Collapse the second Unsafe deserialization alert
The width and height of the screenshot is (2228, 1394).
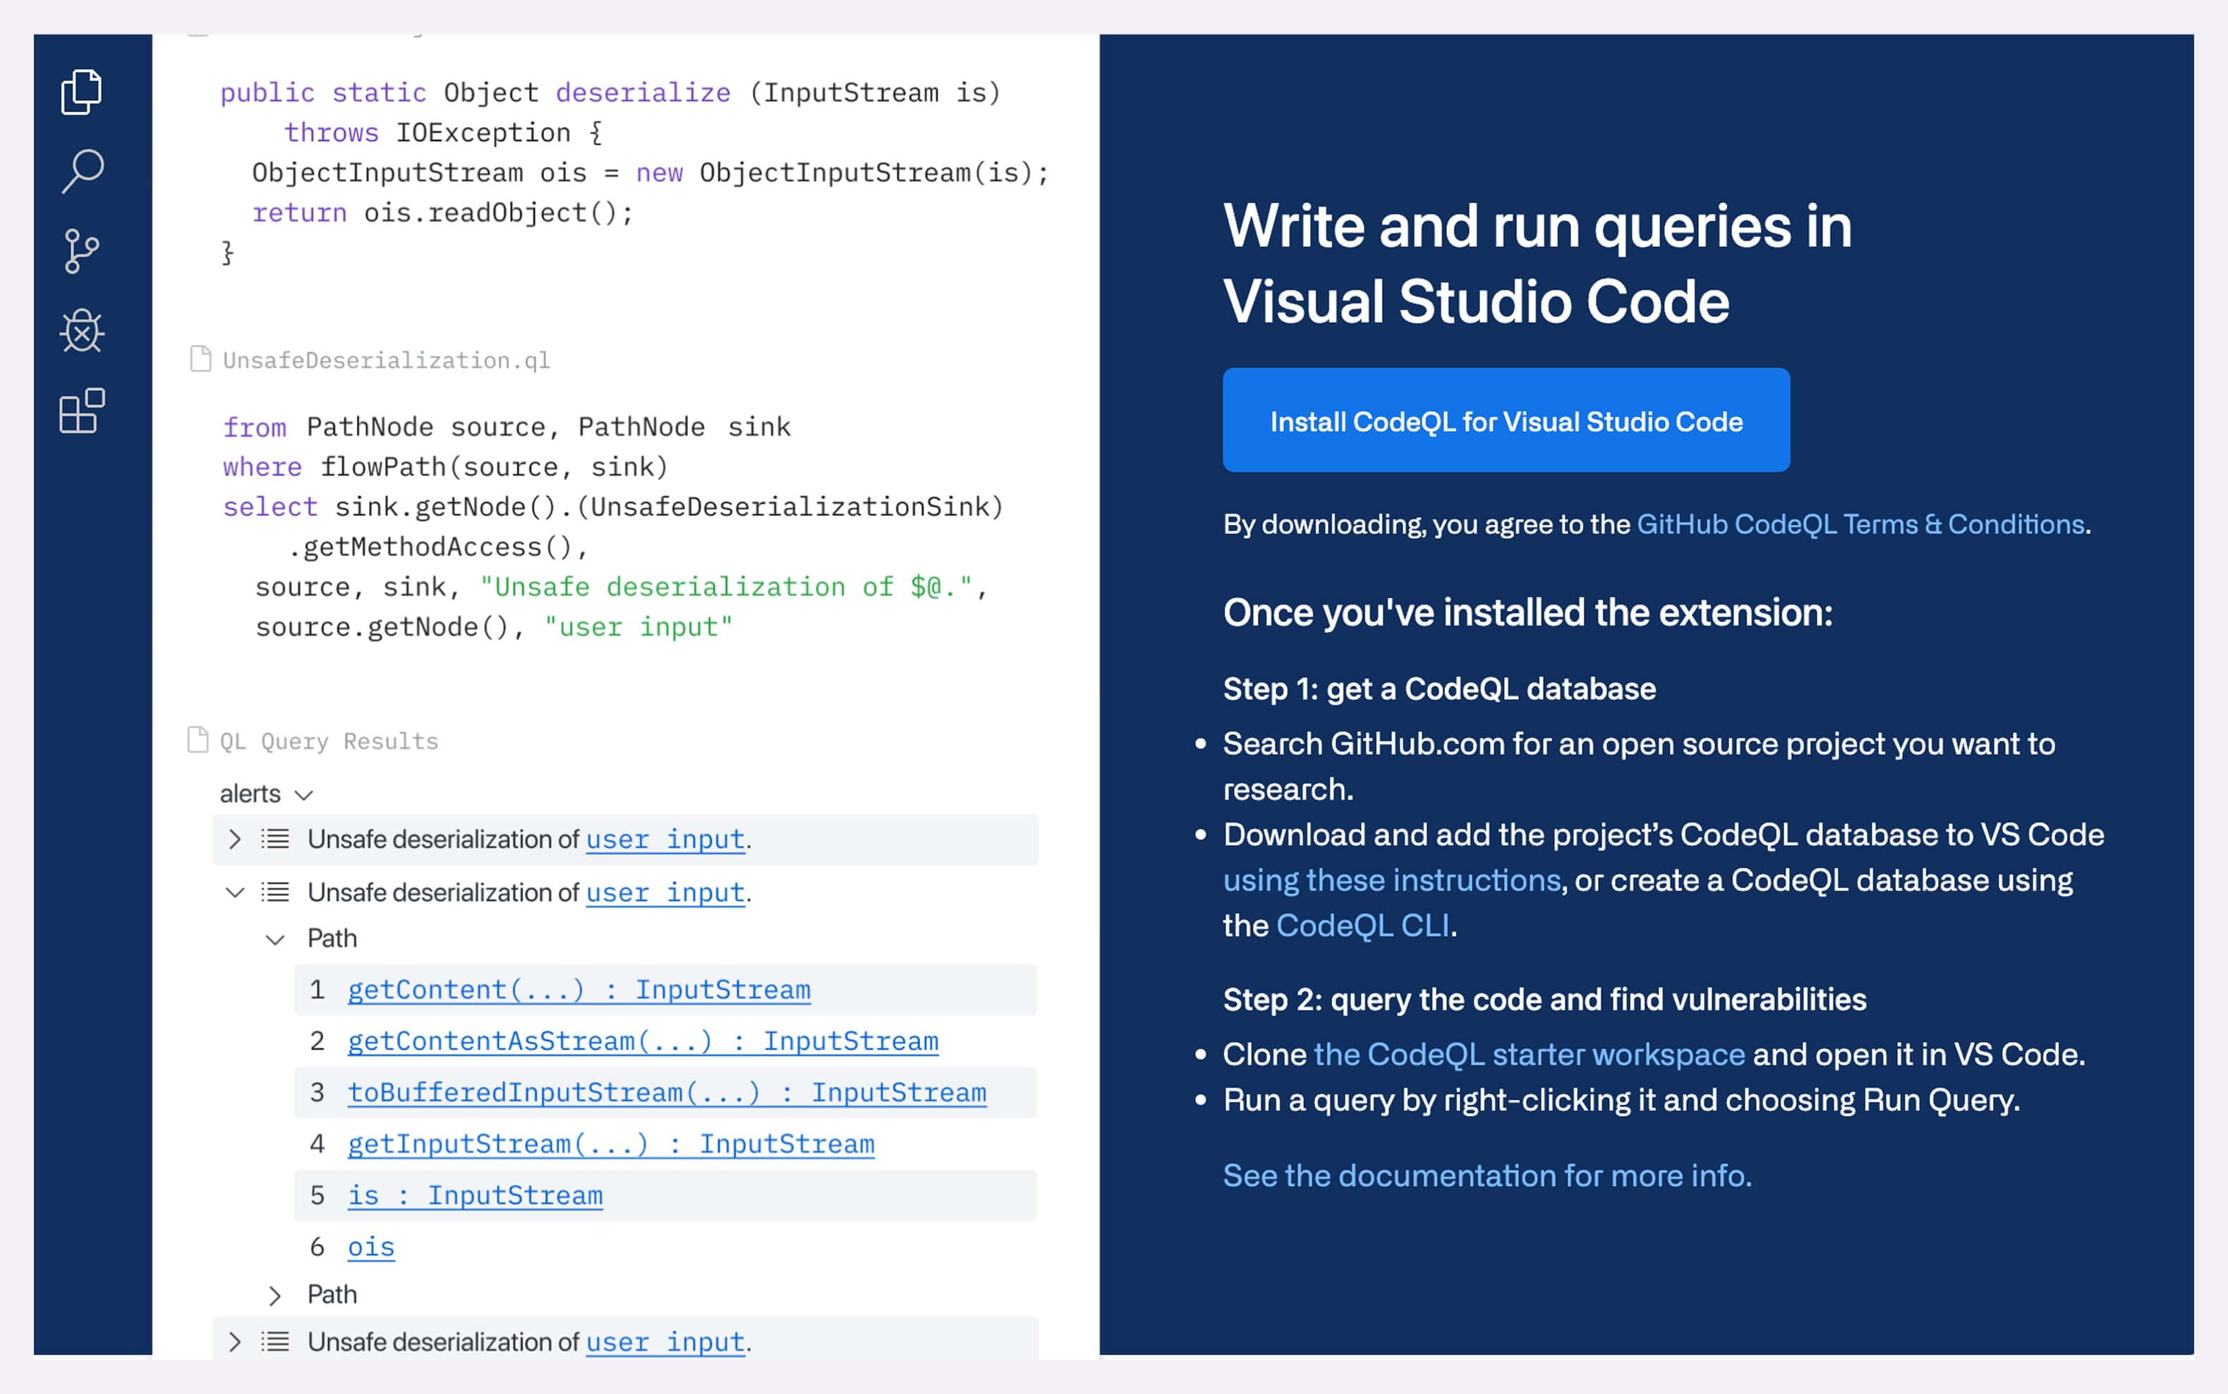tap(235, 892)
